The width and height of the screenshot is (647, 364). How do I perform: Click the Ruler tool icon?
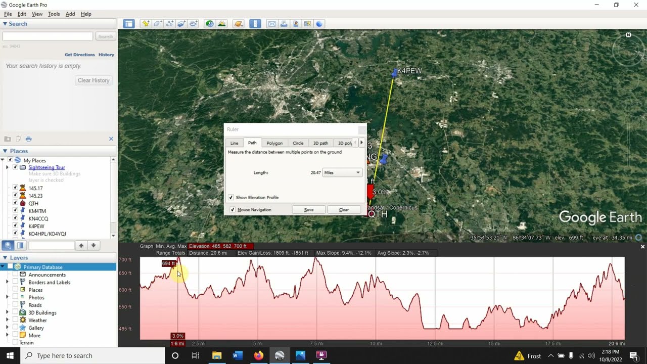point(255,24)
